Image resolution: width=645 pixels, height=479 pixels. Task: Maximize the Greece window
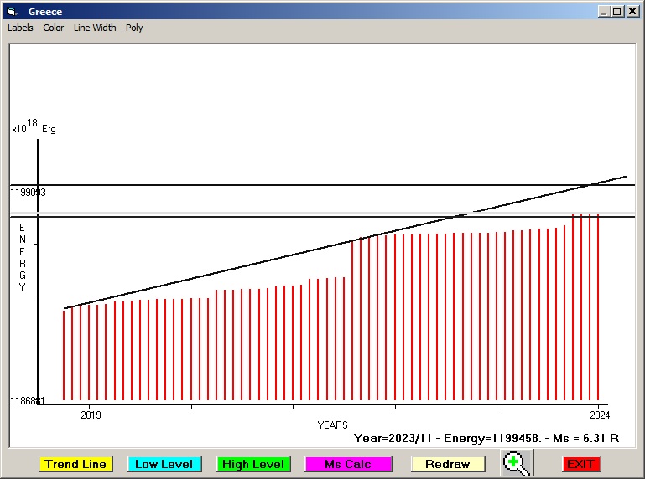(x=617, y=12)
